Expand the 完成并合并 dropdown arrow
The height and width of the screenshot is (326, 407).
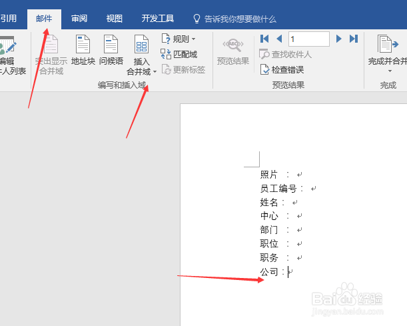(x=390, y=71)
